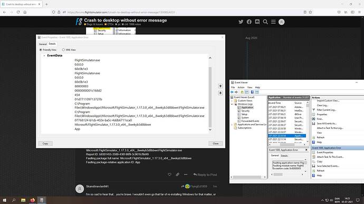Open the forum search magnifier

pyautogui.click(x=265, y=22)
